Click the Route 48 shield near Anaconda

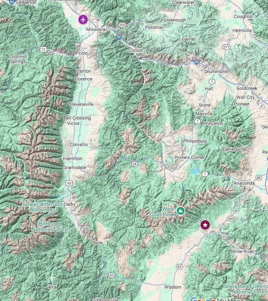[259, 178]
